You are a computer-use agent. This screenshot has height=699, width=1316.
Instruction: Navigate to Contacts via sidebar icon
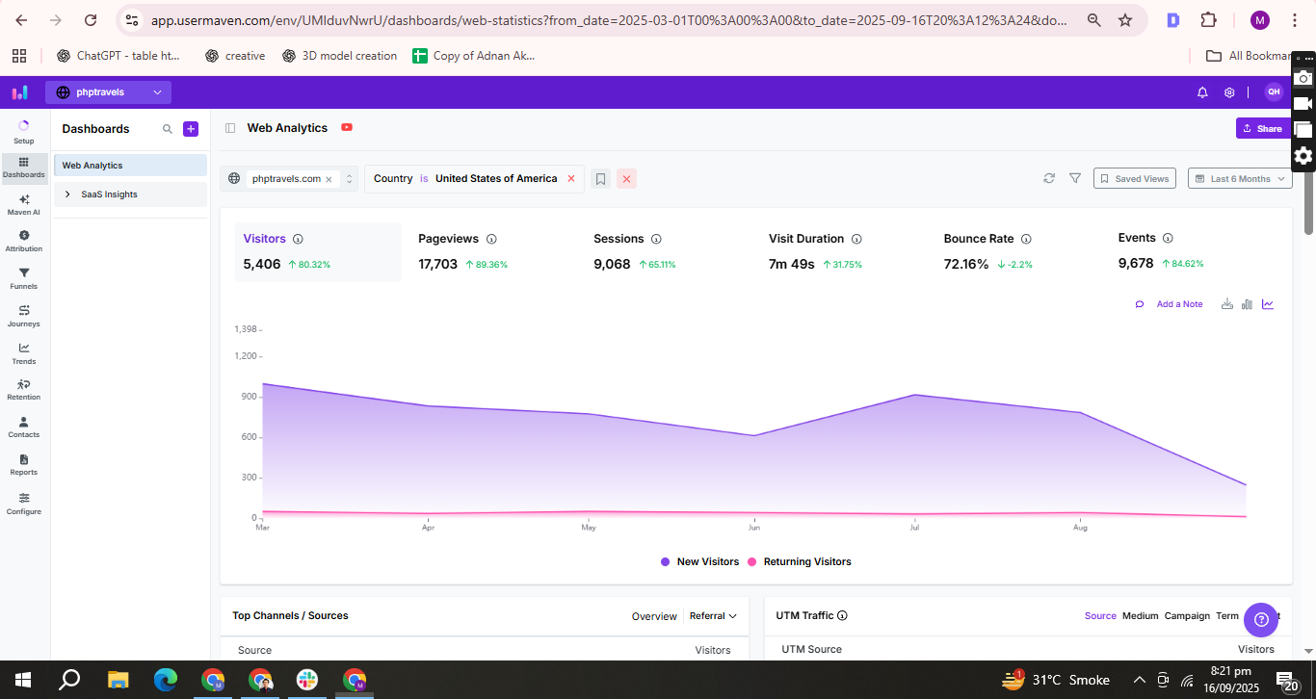[23, 427]
